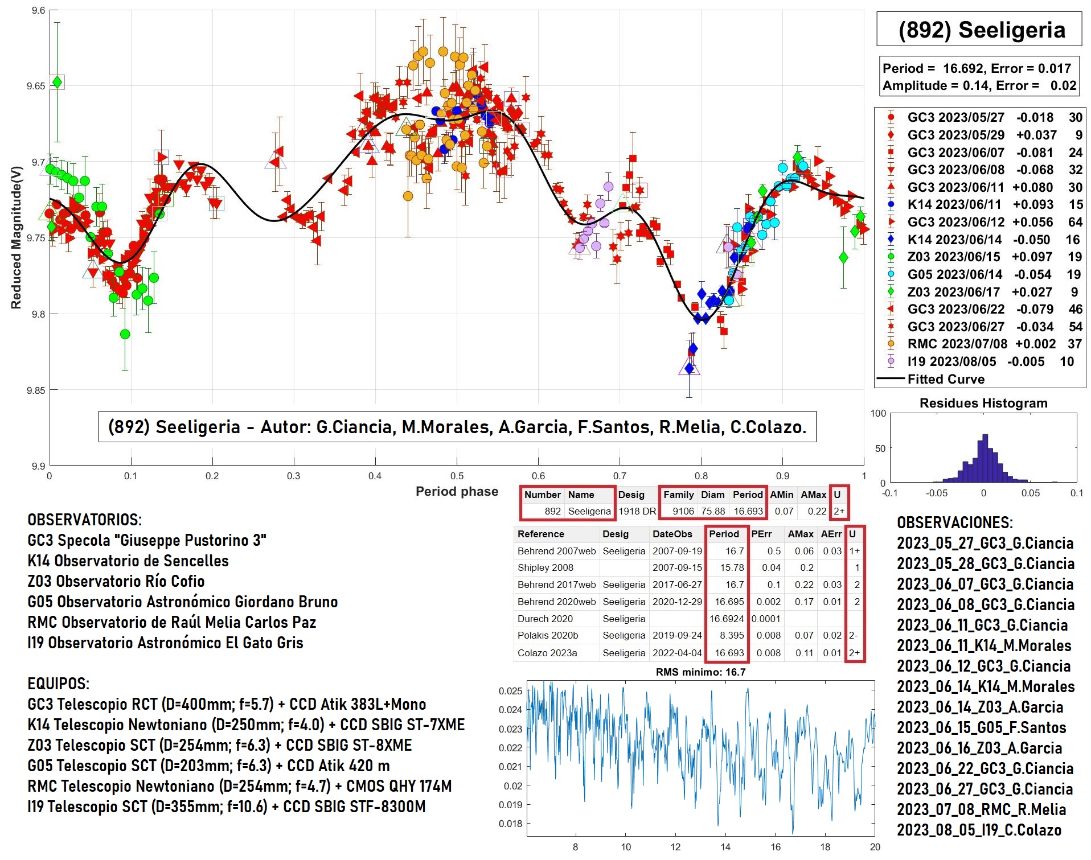The image size is (1091, 860).
Task: Click the Durech 2020 reference row
Action: click(689, 619)
